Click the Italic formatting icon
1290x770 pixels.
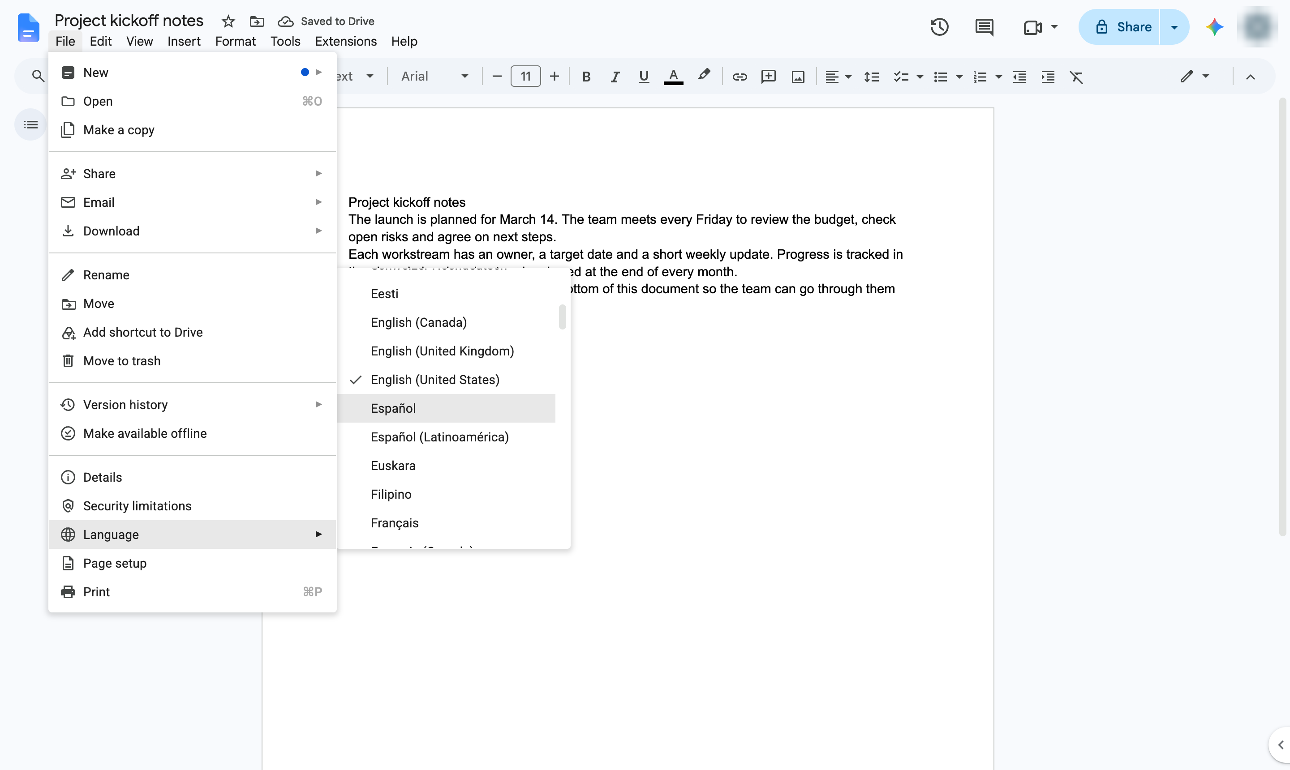(615, 77)
